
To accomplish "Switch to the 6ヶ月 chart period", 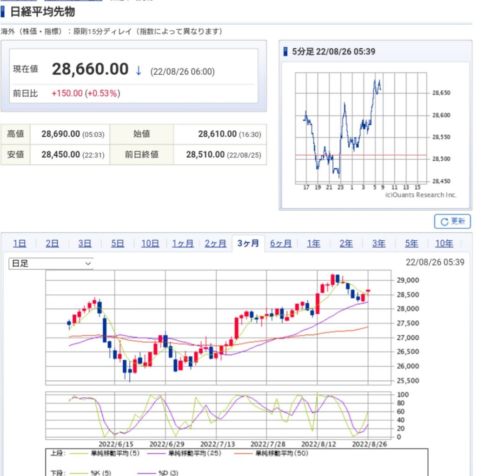I will [281, 243].
